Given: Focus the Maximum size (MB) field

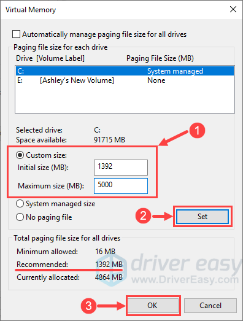Looking at the screenshot, I should [x=121, y=186].
